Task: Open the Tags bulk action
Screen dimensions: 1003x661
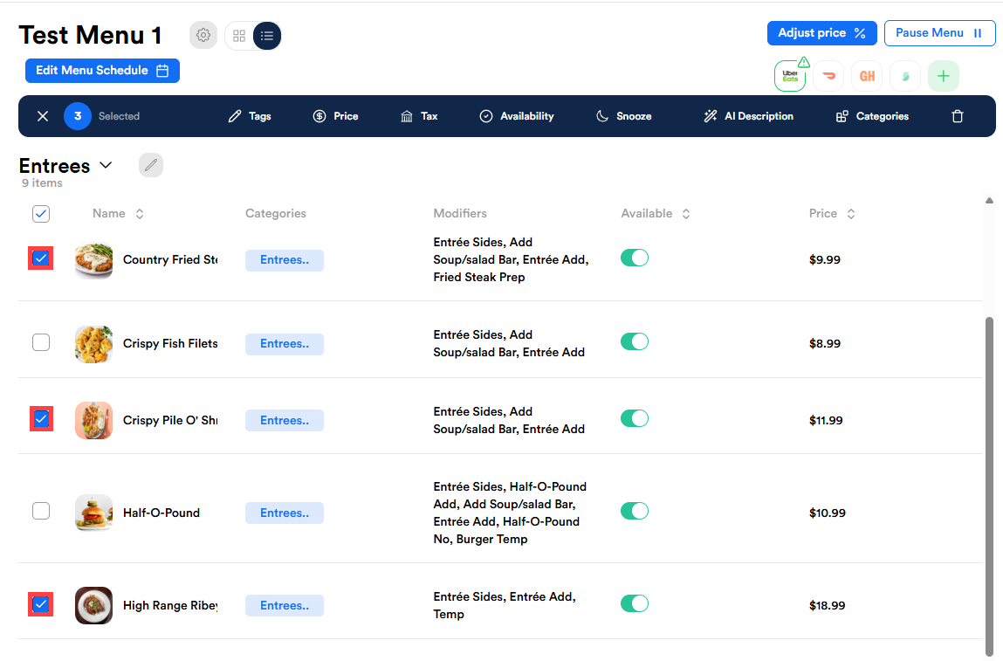Action: coord(250,116)
